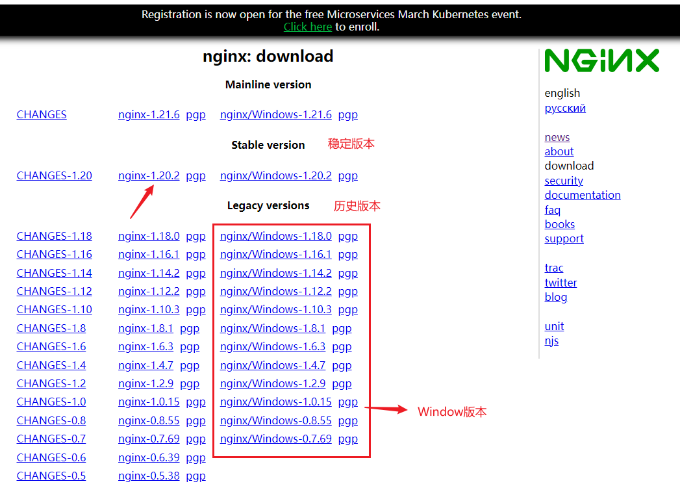This screenshot has width=680, height=486.
Task: Download nginx/Windows-0.8.55
Action: point(276,421)
